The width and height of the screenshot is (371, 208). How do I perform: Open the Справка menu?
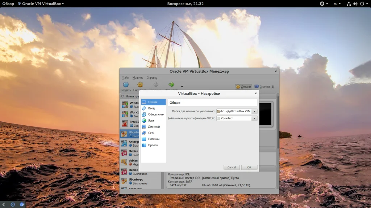click(x=152, y=78)
